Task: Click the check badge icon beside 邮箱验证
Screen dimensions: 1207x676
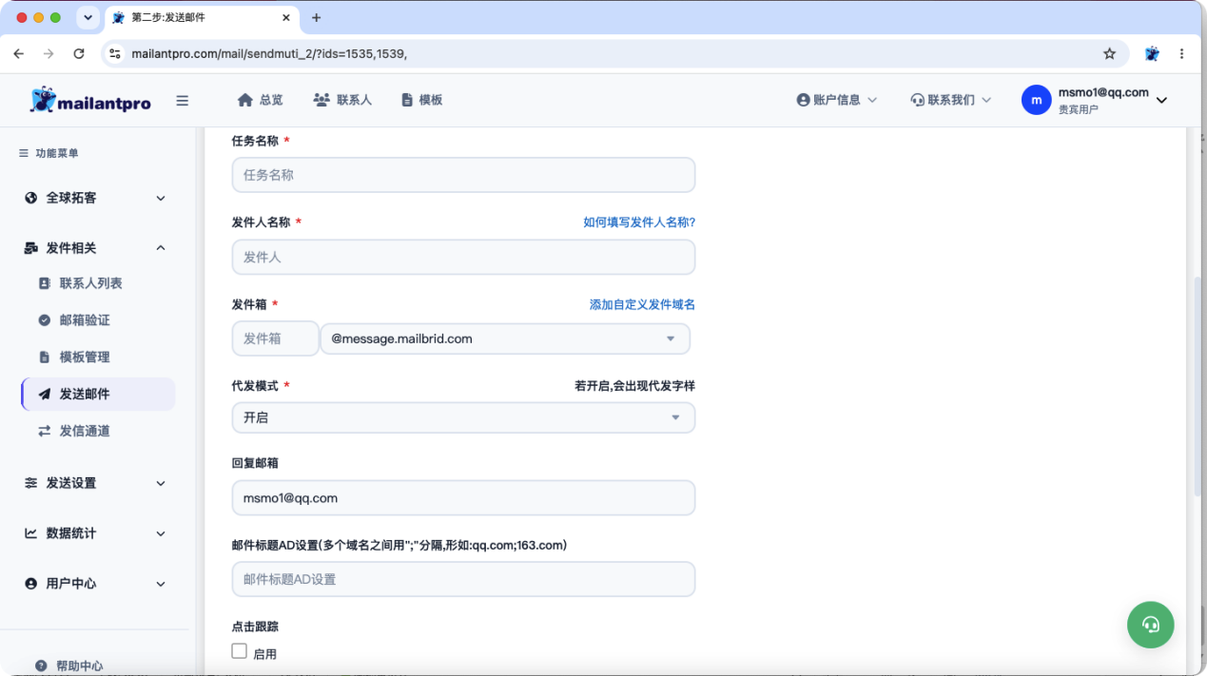Action: coord(44,320)
